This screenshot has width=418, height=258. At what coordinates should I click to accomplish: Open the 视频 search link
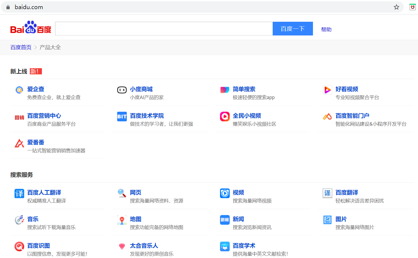click(238, 192)
